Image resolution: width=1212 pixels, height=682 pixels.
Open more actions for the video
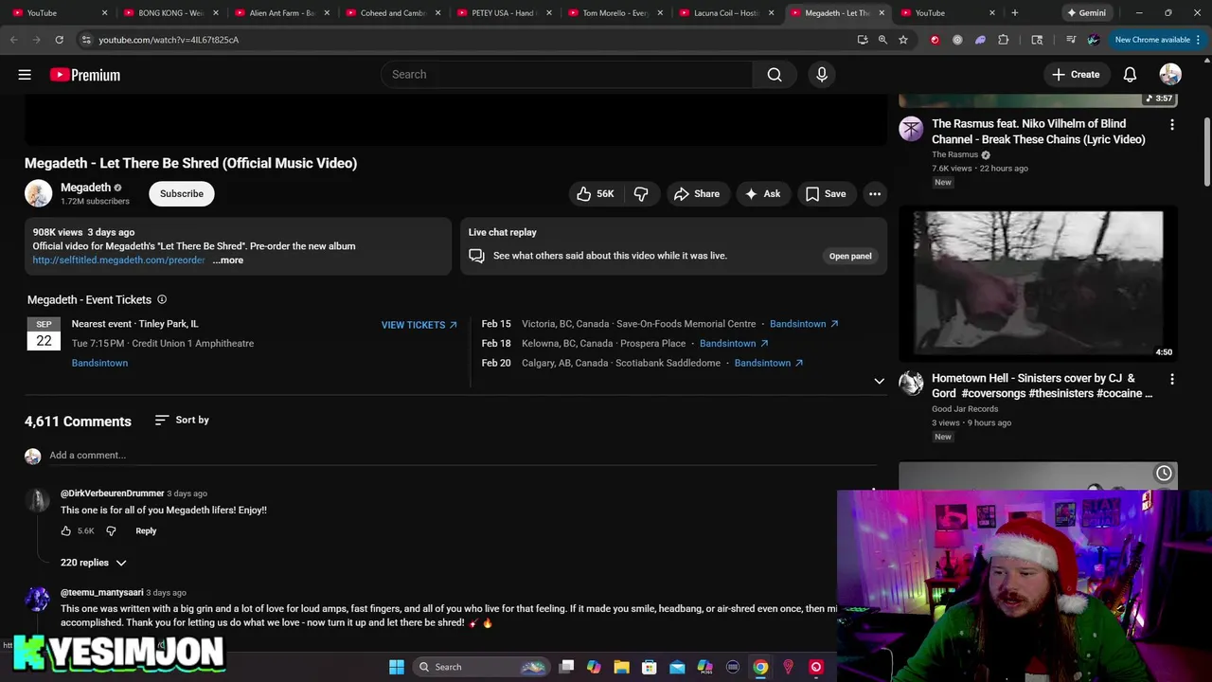tap(875, 194)
